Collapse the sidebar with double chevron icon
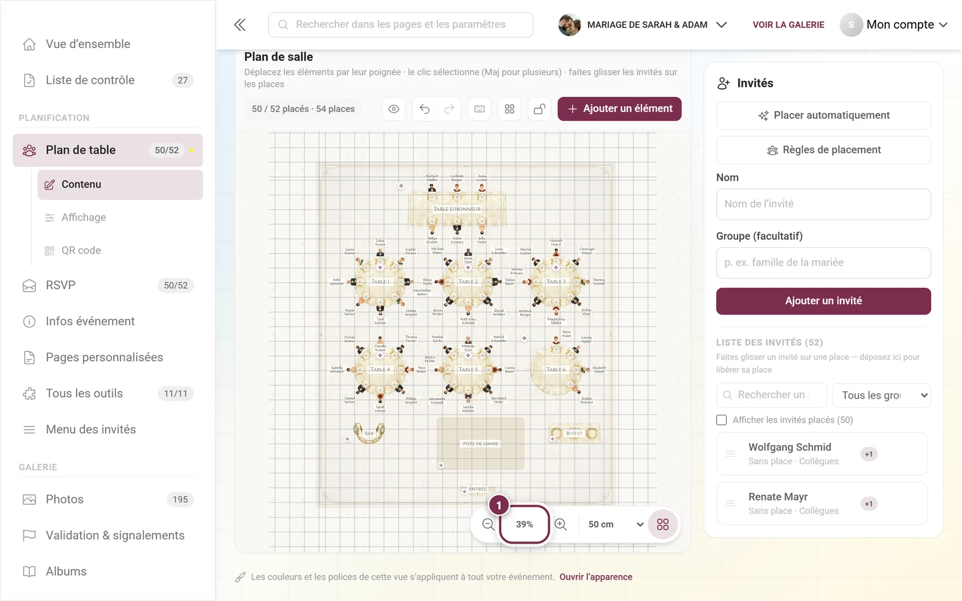Image resolution: width=962 pixels, height=601 pixels. tap(240, 25)
